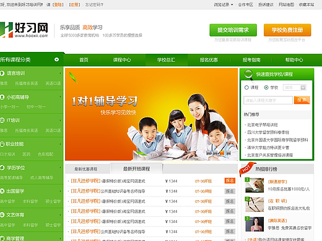Click the 职业技能 category icon

[2, 144]
